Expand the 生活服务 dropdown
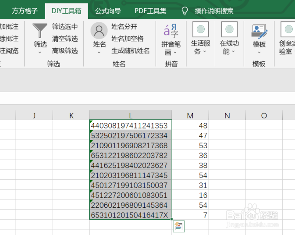 (x=205, y=51)
